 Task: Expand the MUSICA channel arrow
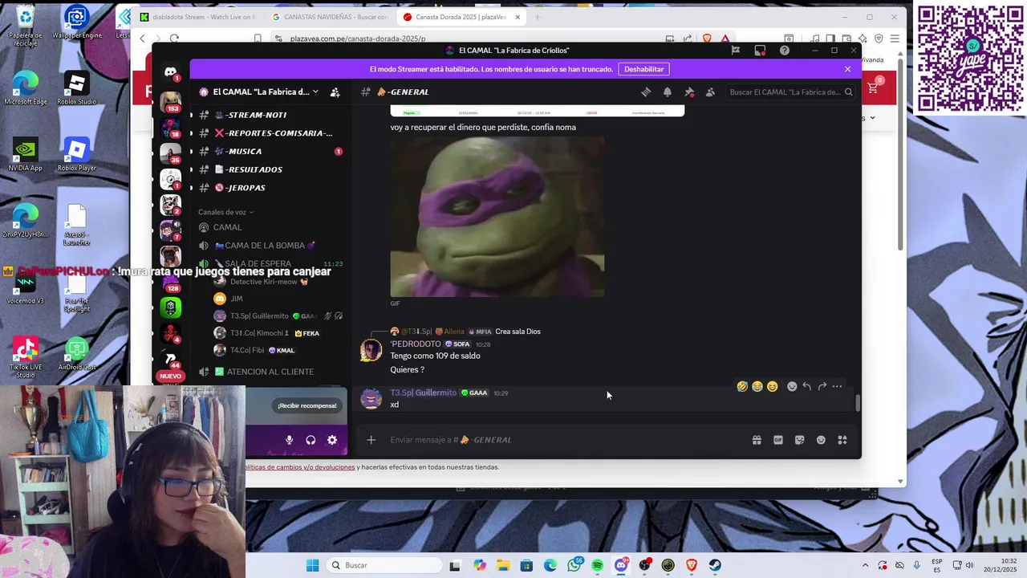191,151
